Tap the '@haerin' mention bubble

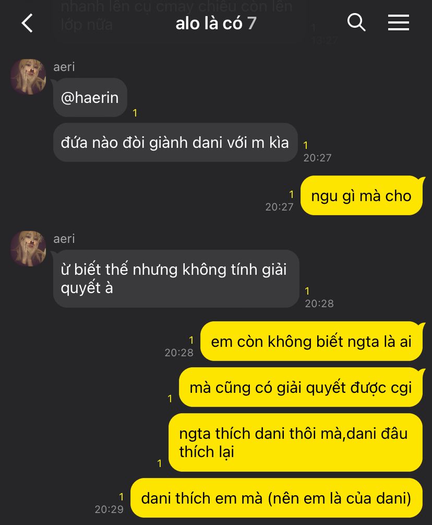point(90,98)
